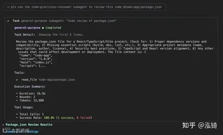The width and height of the screenshot is (223, 135).
Task: Select the general-purpose agent name
Action: (x=27, y=28)
